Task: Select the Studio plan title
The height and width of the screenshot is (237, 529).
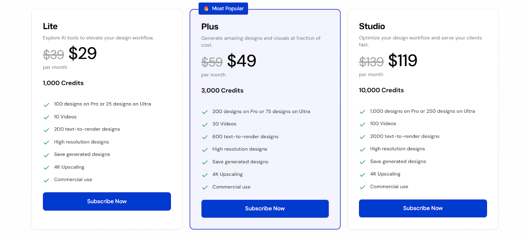Action: point(372,26)
